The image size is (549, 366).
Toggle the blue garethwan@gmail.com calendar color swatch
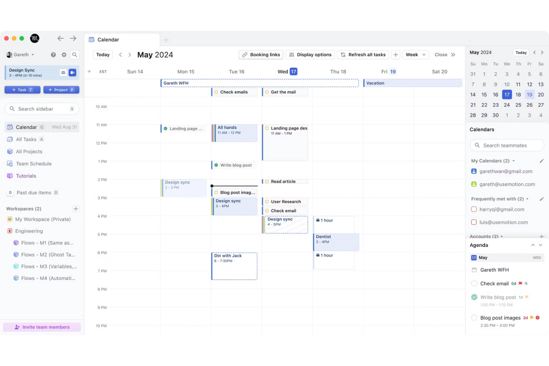474,171
